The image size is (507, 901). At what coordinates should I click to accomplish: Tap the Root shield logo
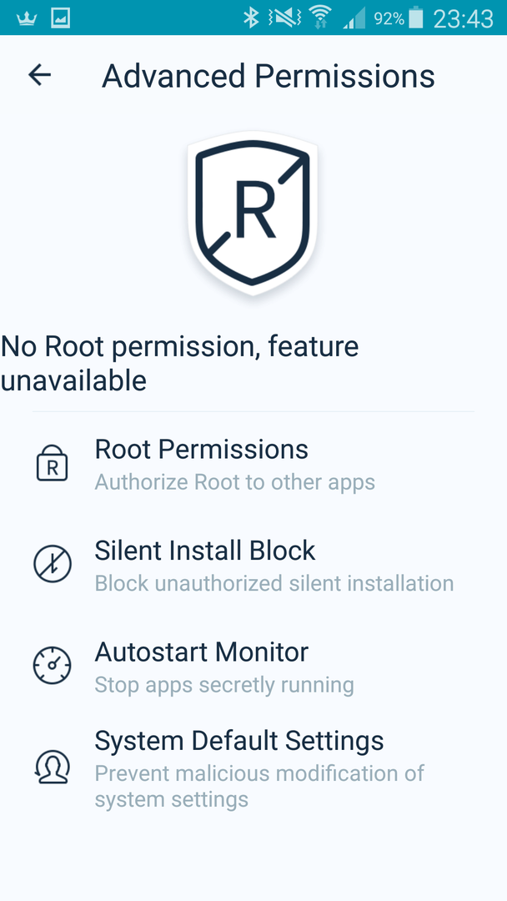click(253, 213)
